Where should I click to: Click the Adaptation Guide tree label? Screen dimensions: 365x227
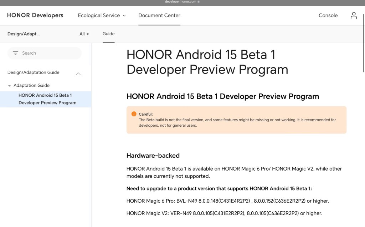click(x=31, y=85)
